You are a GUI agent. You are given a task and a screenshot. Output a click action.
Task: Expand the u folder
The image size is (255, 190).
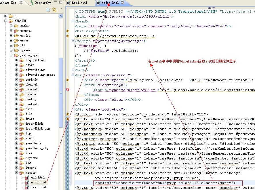click(x=5, y=16)
